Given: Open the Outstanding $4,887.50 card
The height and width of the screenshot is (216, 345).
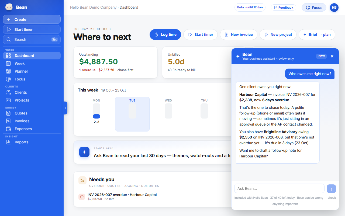Looking at the screenshot, I should (115, 62).
